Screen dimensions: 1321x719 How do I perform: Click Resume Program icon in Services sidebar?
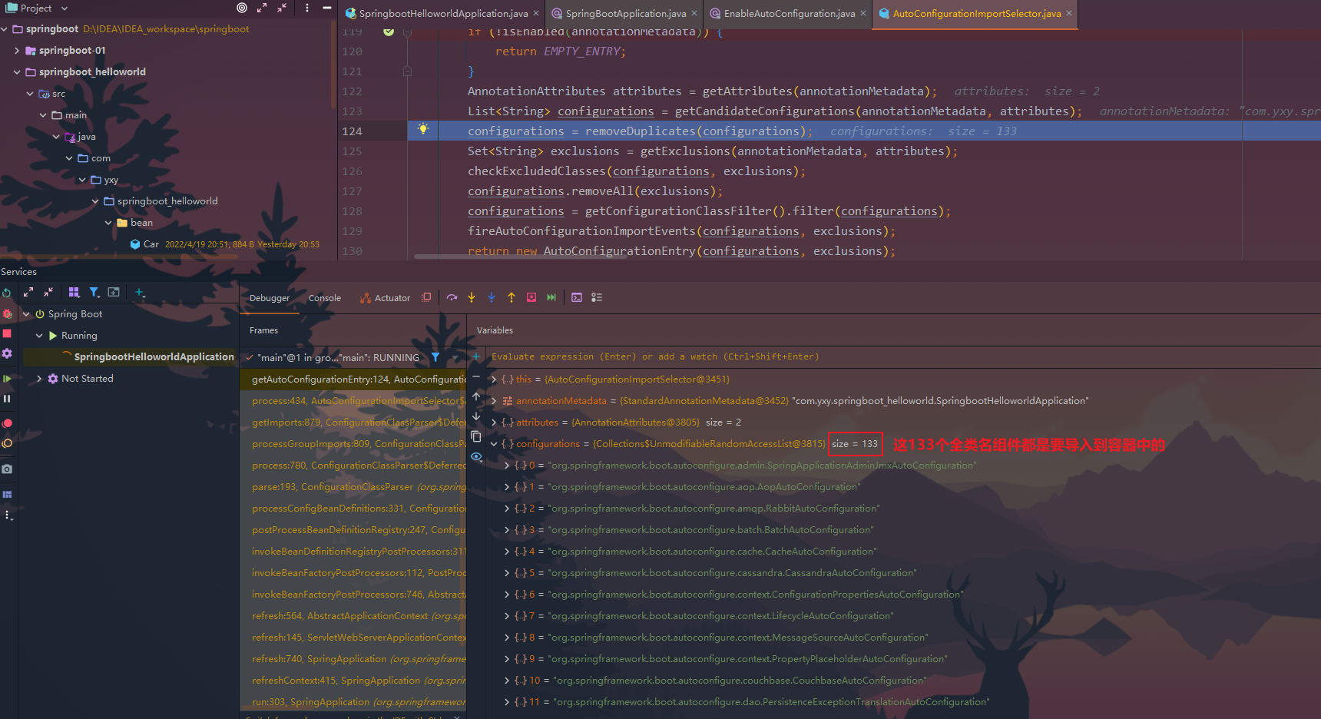pyautogui.click(x=7, y=379)
